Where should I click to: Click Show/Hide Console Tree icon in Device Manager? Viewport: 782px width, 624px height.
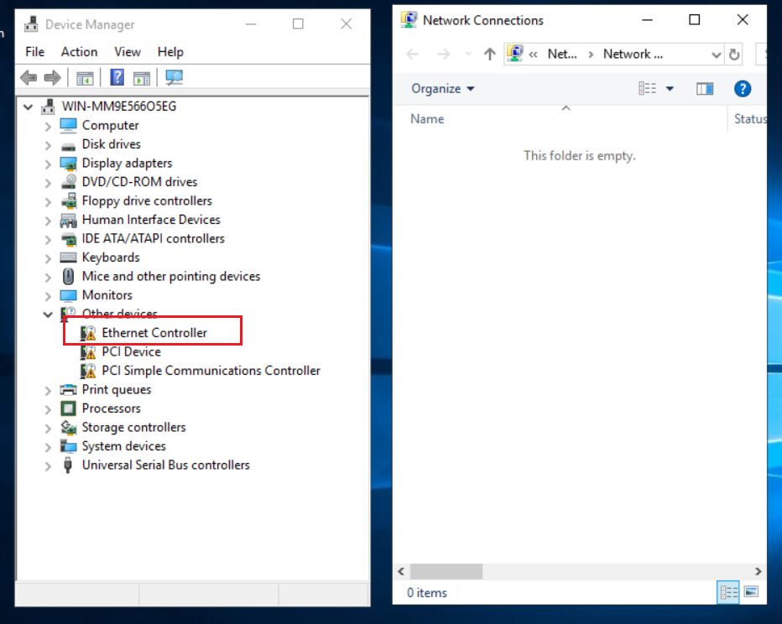click(x=85, y=78)
